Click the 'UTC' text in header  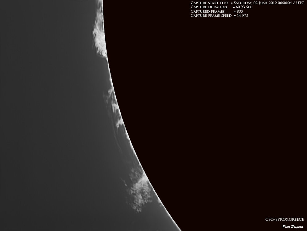point(300,3)
